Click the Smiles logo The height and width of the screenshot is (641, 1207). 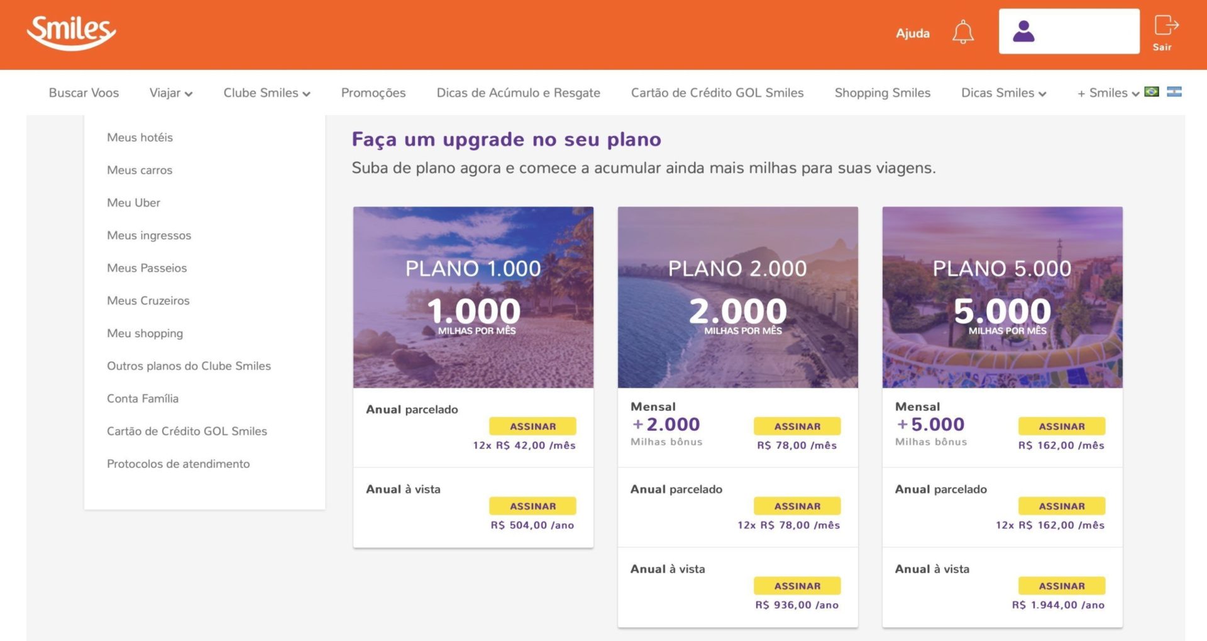click(x=71, y=33)
